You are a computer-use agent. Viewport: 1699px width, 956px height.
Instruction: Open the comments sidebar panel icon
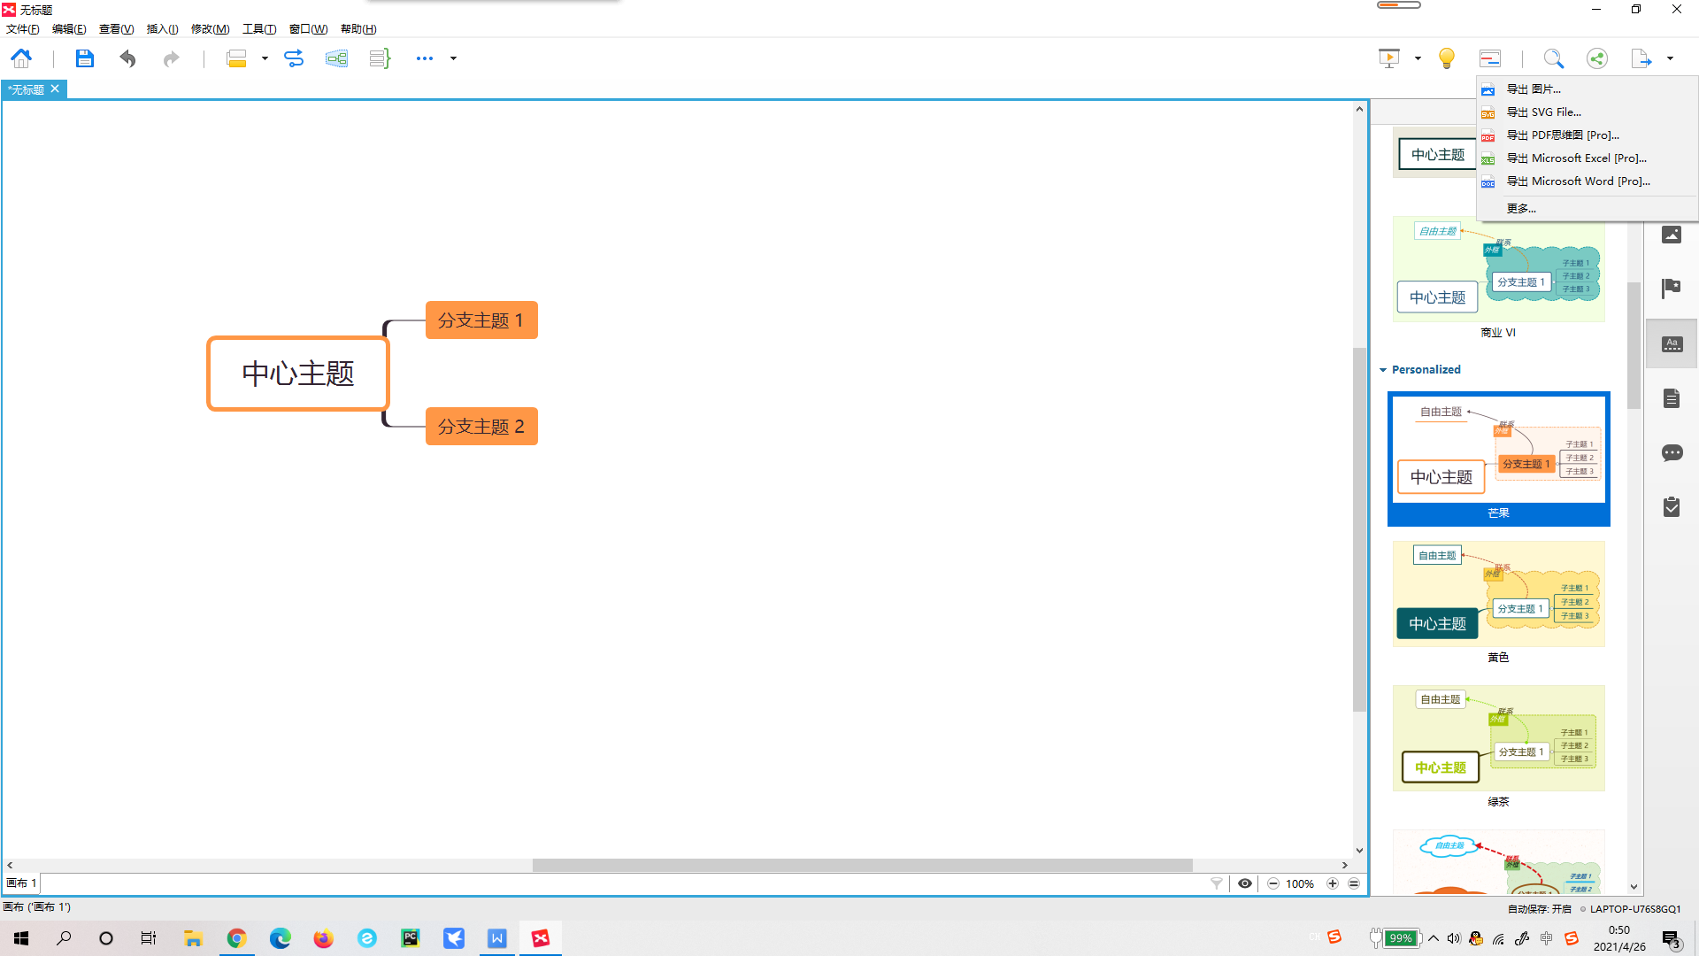1672,453
